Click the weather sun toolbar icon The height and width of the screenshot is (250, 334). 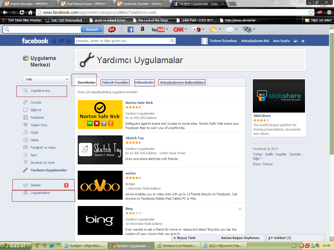point(213,29)
